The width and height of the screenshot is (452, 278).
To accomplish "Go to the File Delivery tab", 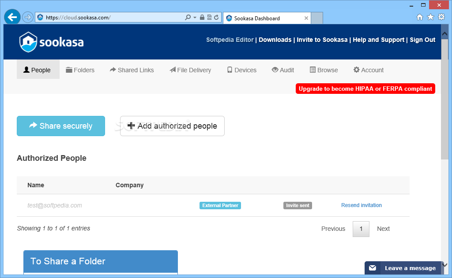I will 190,70.
